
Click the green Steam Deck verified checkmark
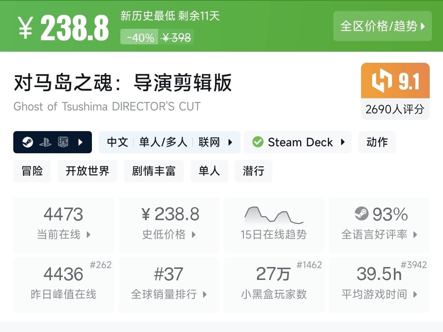(258, 142)
